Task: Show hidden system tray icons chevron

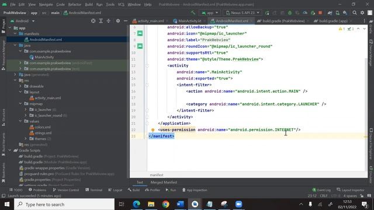Action: point(301,204)
